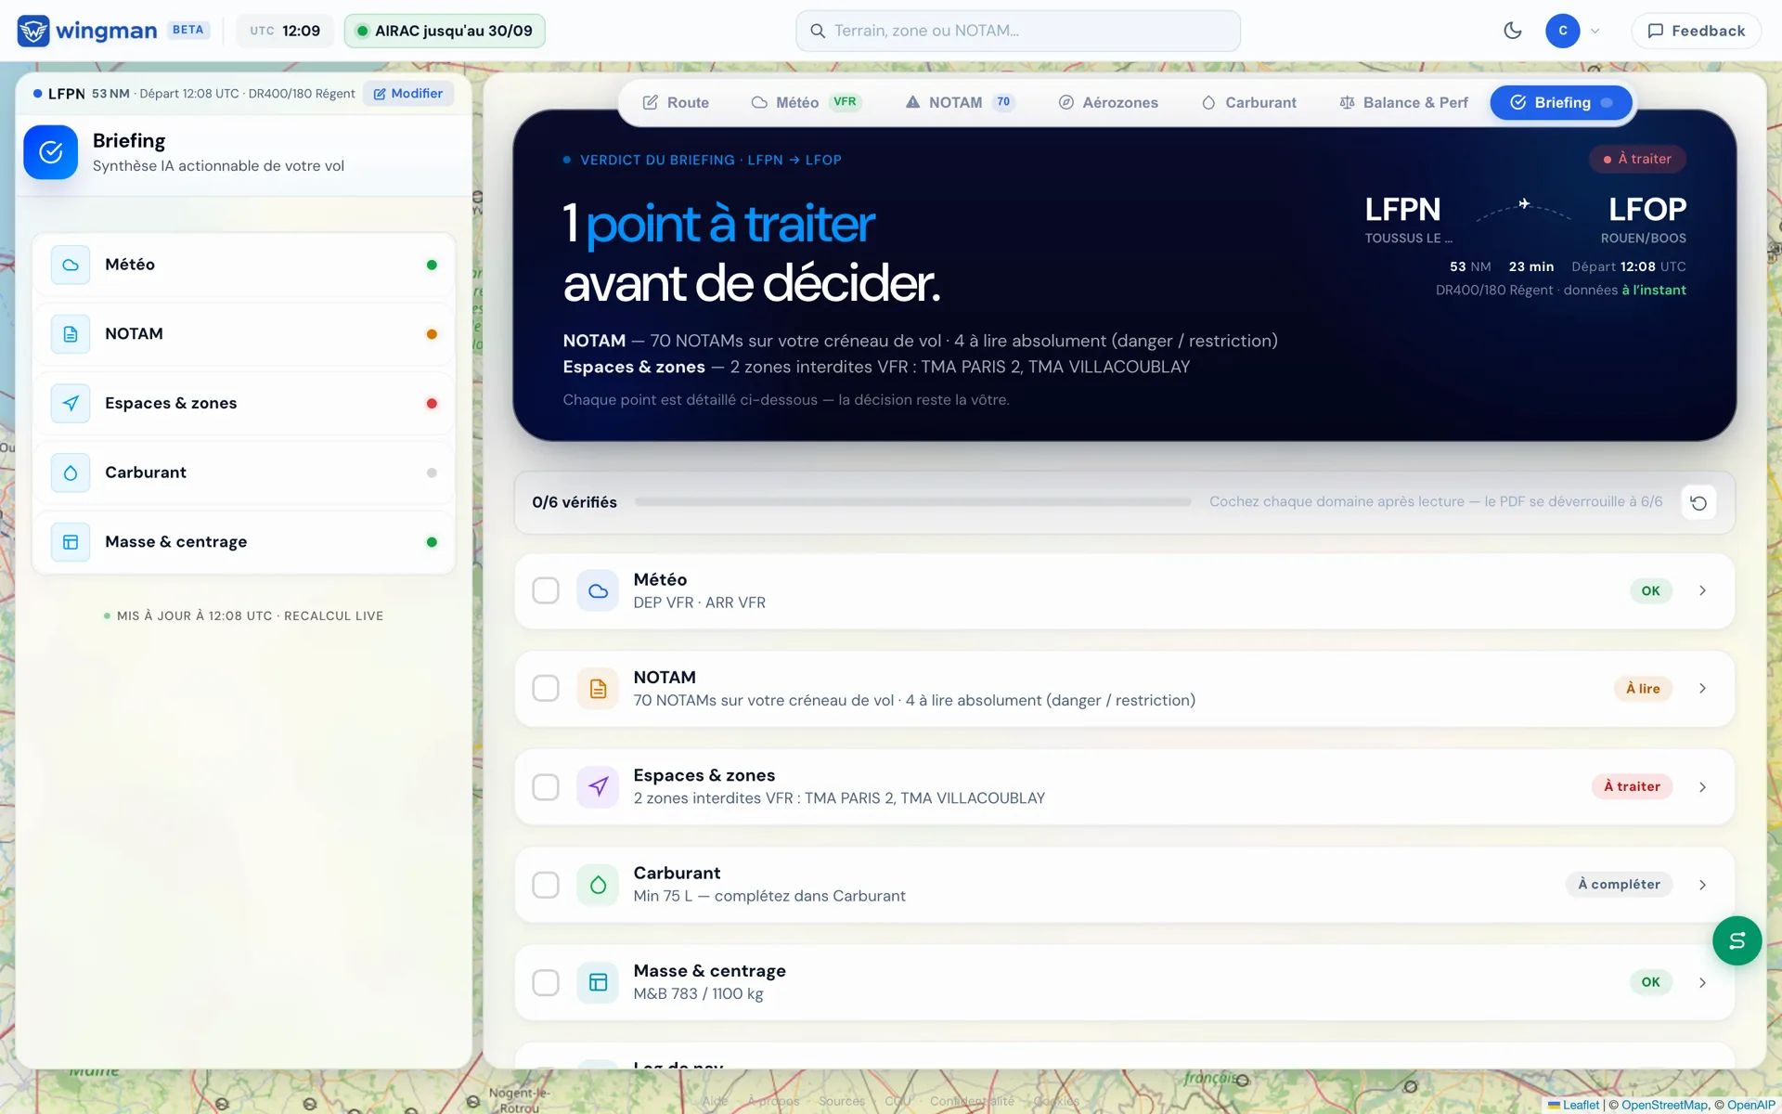The width and height of the screenshot is (1782, 1114).
Task: Open the Feedback button
Action: [x=1696, y=31]
